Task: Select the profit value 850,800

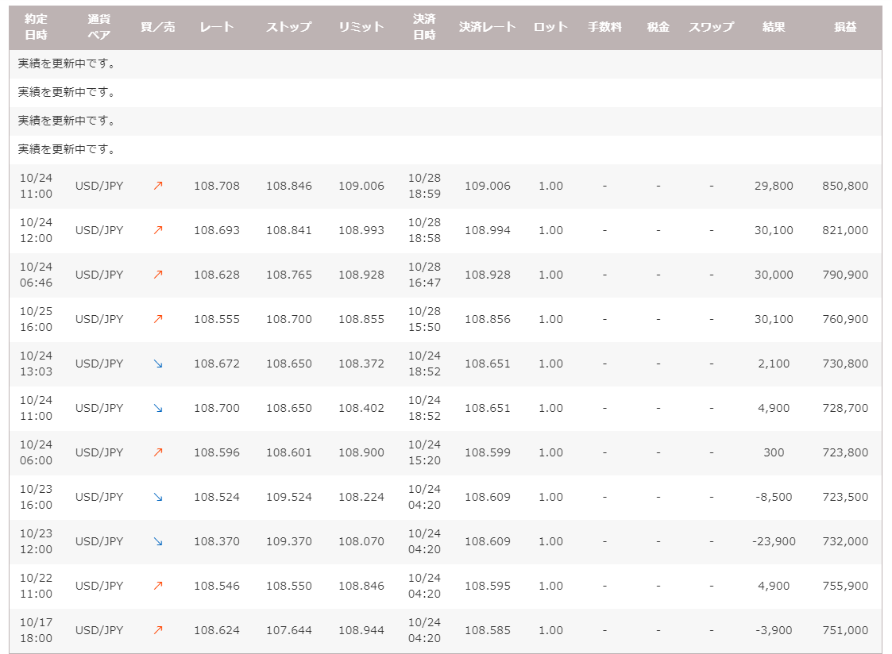Action: (x=845, y=186)
